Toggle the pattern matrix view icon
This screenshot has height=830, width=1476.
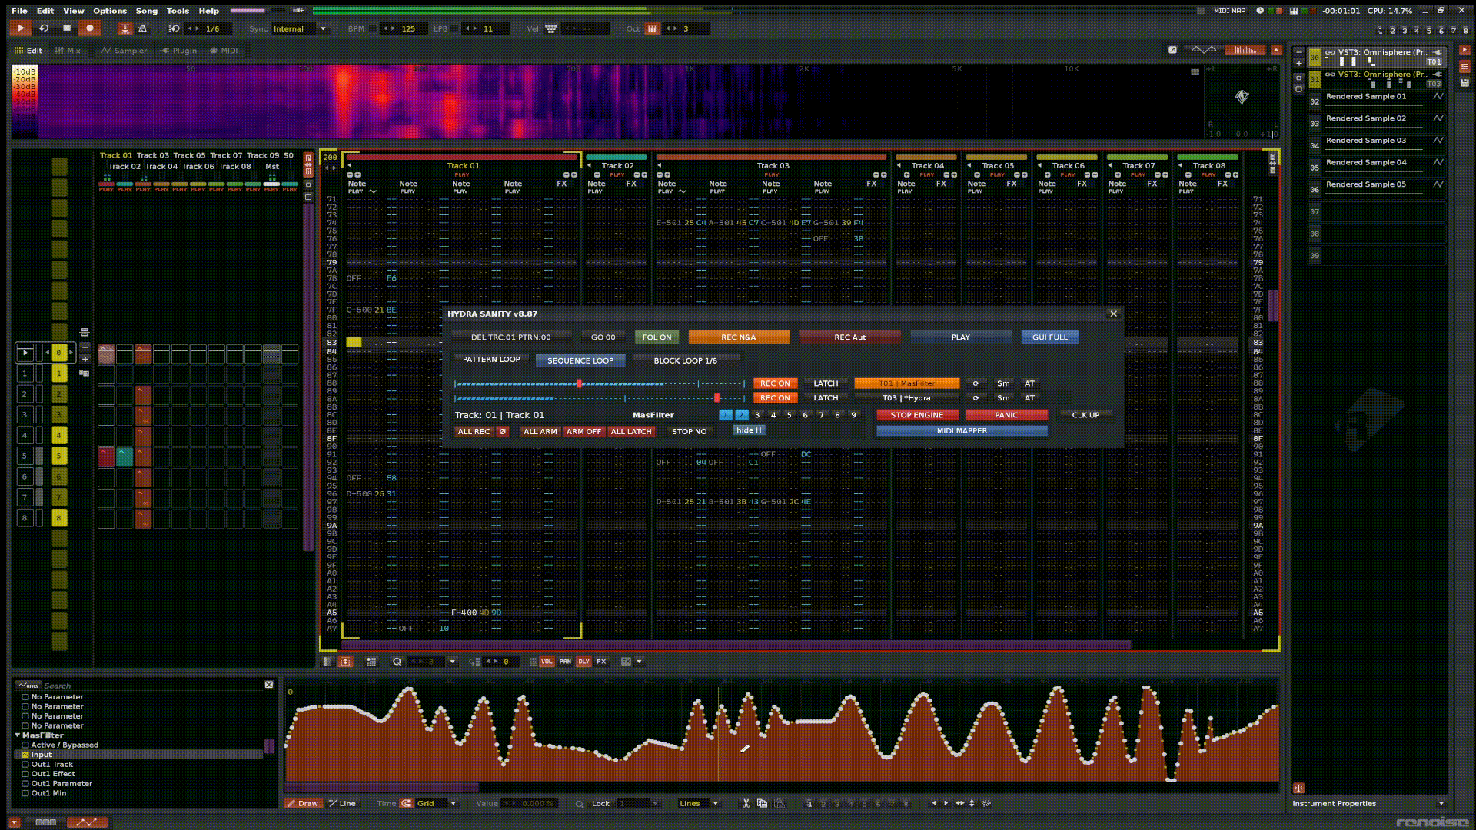pos(327,662)
